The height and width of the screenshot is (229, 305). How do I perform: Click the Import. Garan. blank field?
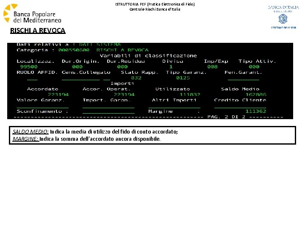point(108,107)
